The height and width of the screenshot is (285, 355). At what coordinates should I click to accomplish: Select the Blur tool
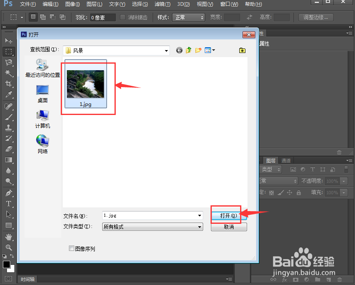click(9, 170)
